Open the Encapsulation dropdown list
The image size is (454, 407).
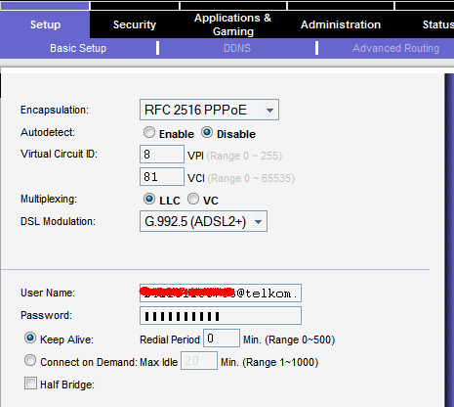click(x=209, y=110)
